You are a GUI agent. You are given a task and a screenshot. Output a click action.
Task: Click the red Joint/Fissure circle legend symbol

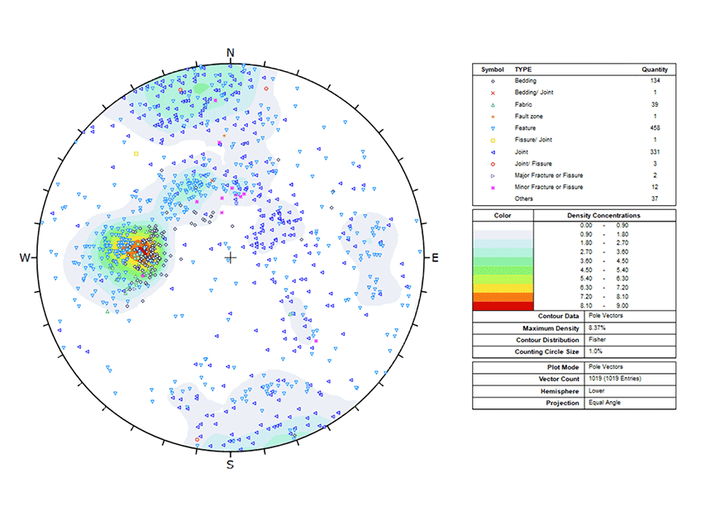[493, 164]
